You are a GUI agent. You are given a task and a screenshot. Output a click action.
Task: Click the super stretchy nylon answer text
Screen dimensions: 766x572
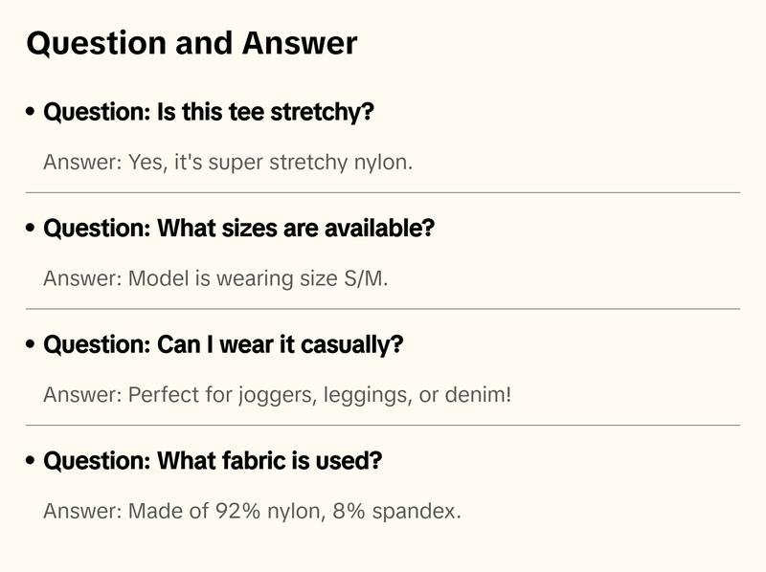(228, 163)
